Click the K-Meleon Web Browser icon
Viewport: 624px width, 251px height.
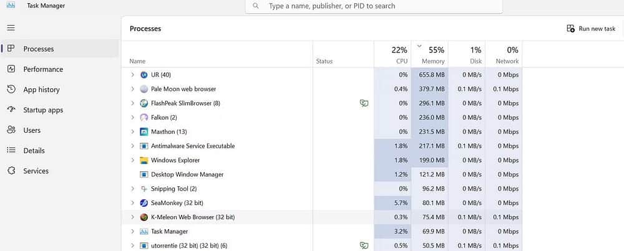point(144,217)
